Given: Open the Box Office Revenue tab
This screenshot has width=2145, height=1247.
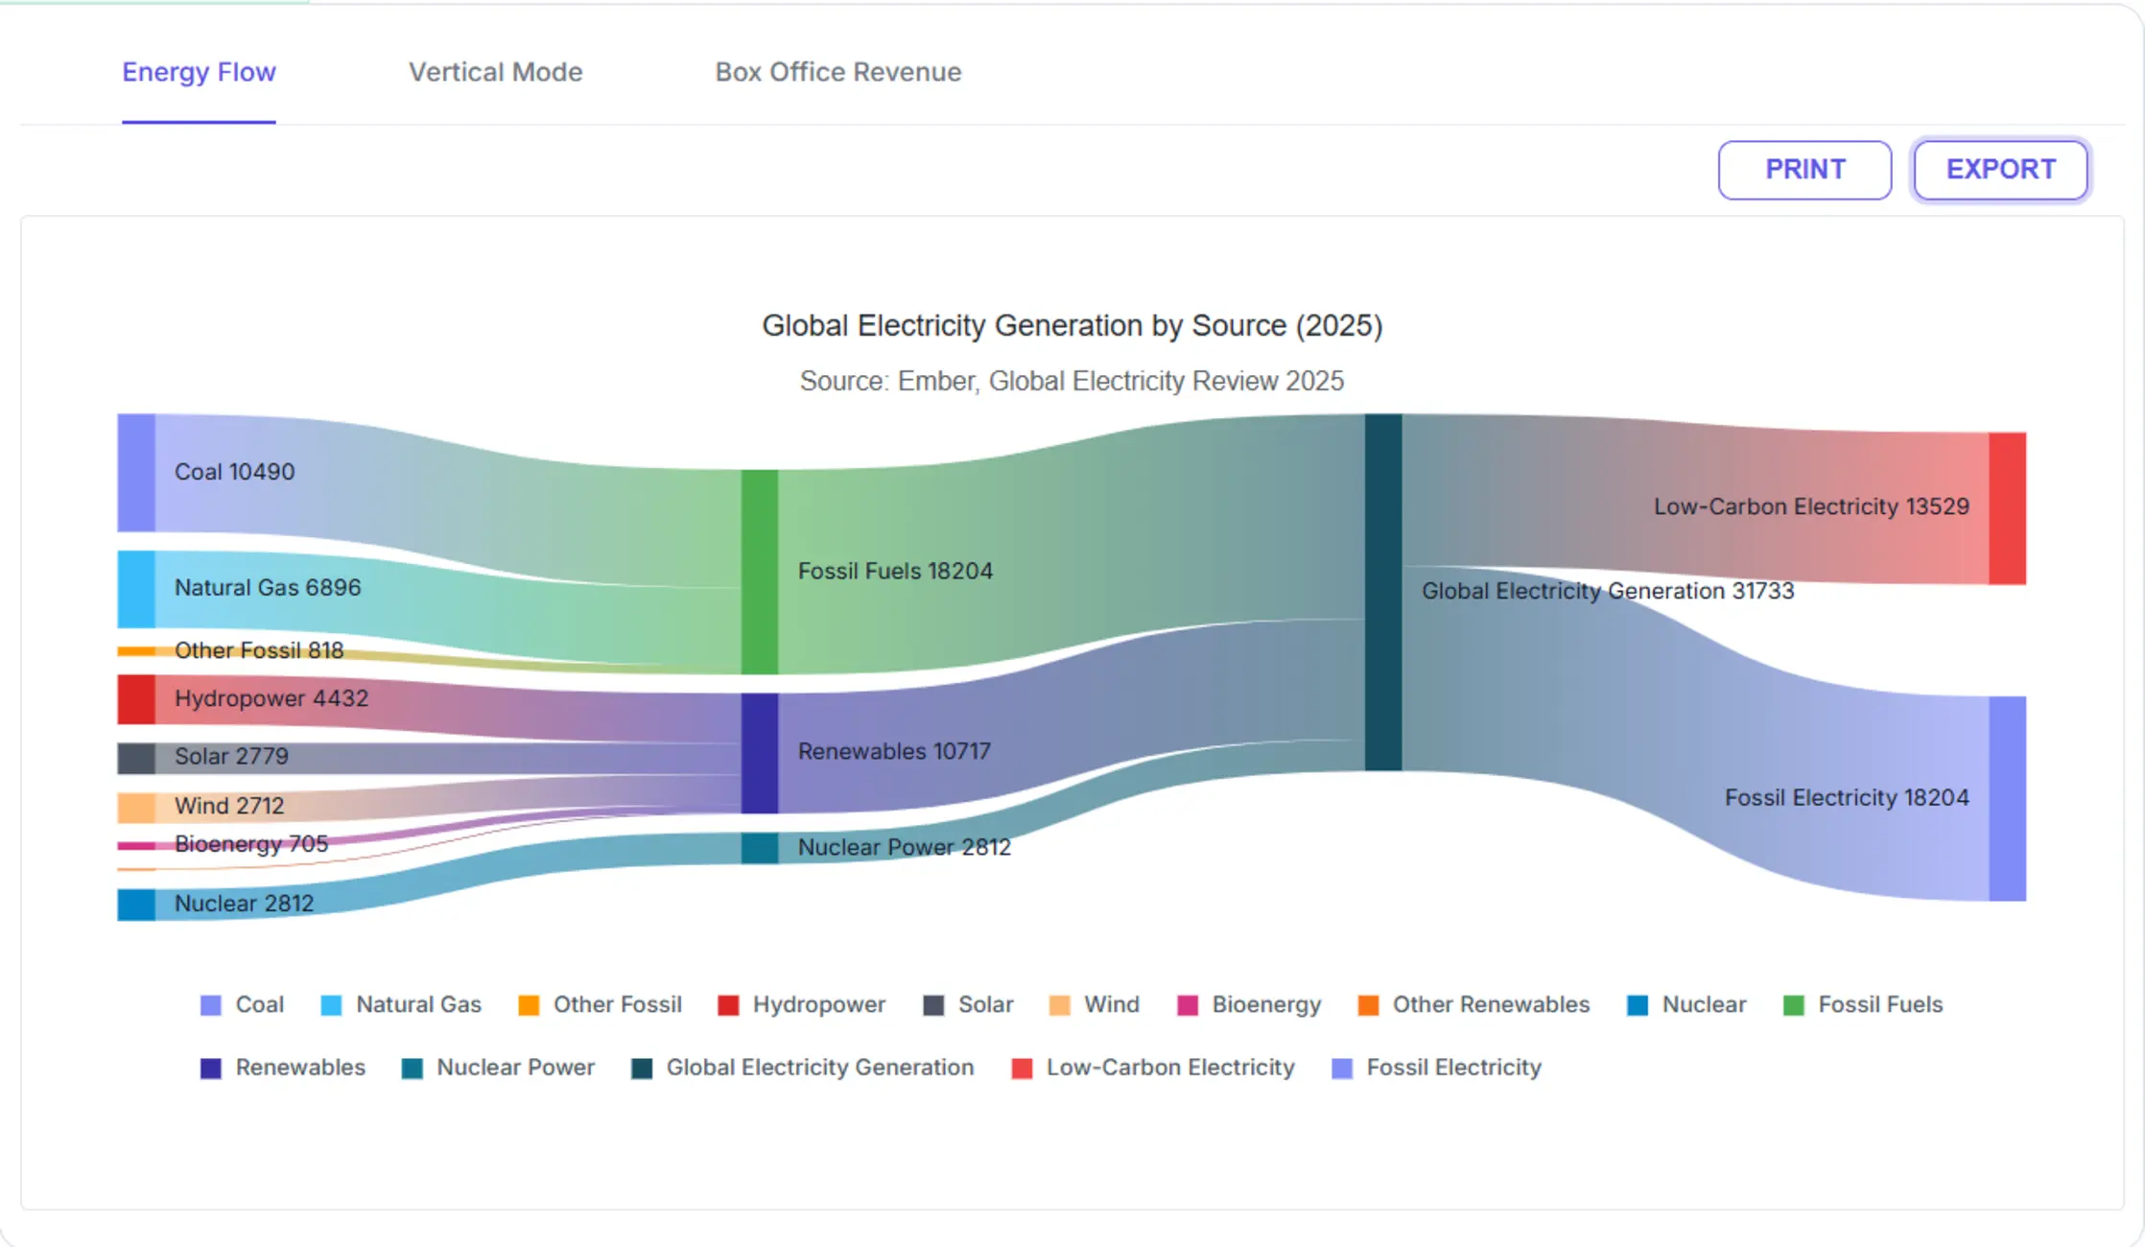Looking at the screenshot, I should (837, 72).
